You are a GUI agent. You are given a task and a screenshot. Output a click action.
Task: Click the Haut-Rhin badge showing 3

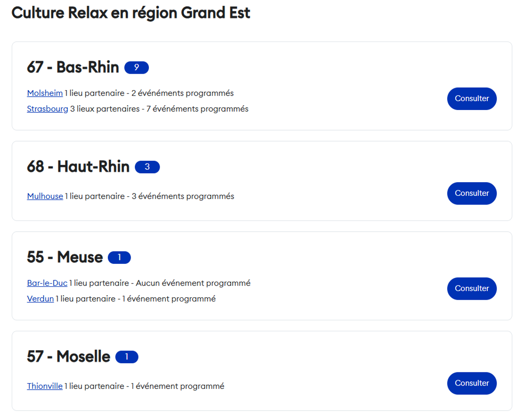coord(147,167)
